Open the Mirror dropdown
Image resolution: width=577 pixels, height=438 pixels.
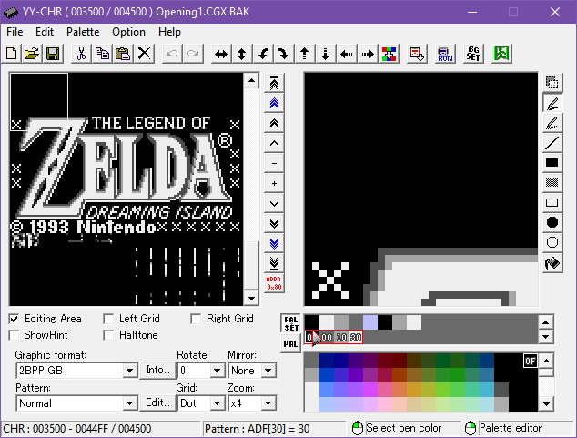pos(268,371)
